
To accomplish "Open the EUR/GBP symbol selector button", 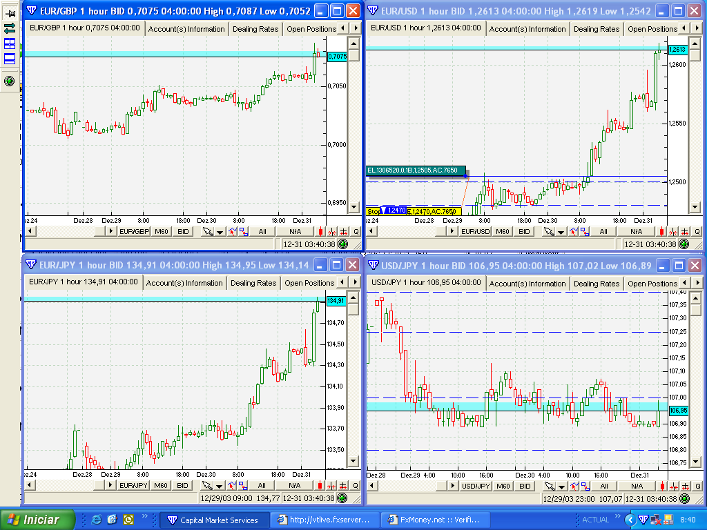I will pyautogui.click(x=134, y=232).
